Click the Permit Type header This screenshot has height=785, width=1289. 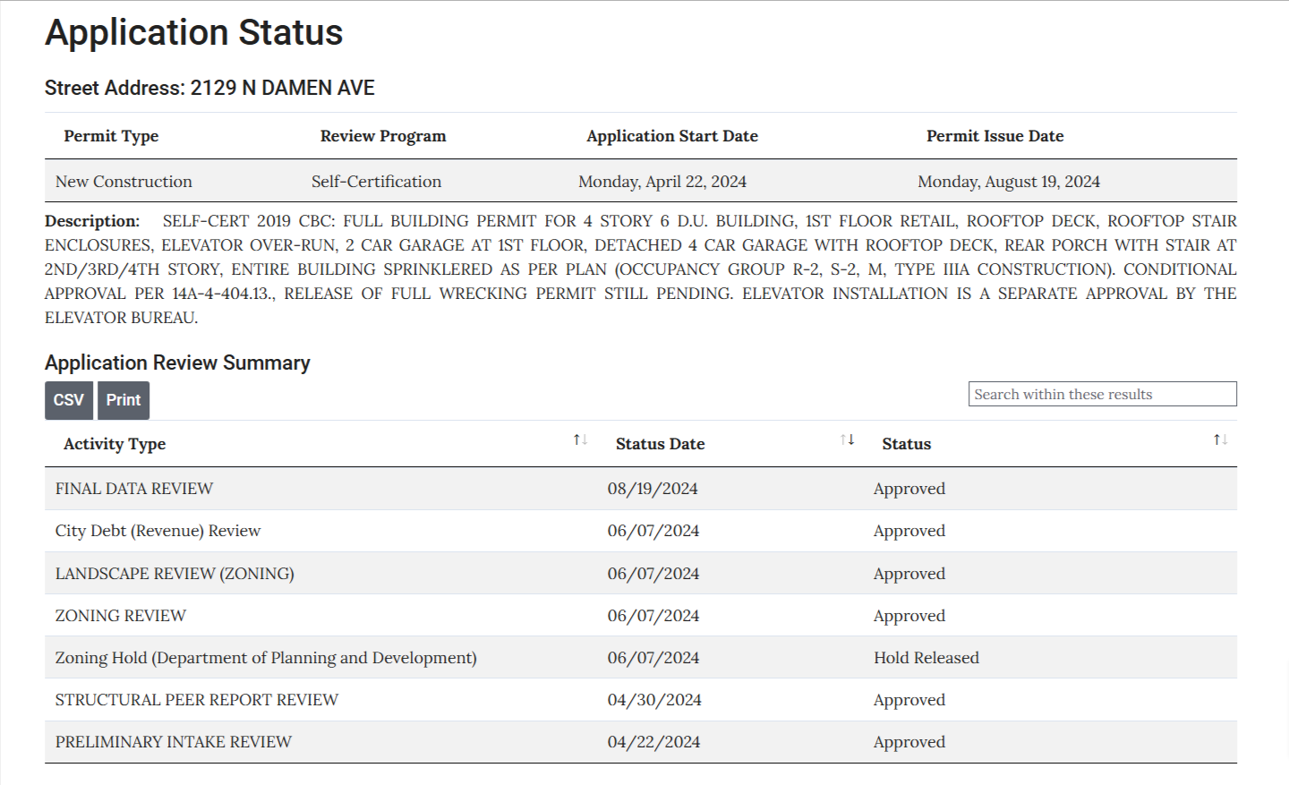point(111,136)
